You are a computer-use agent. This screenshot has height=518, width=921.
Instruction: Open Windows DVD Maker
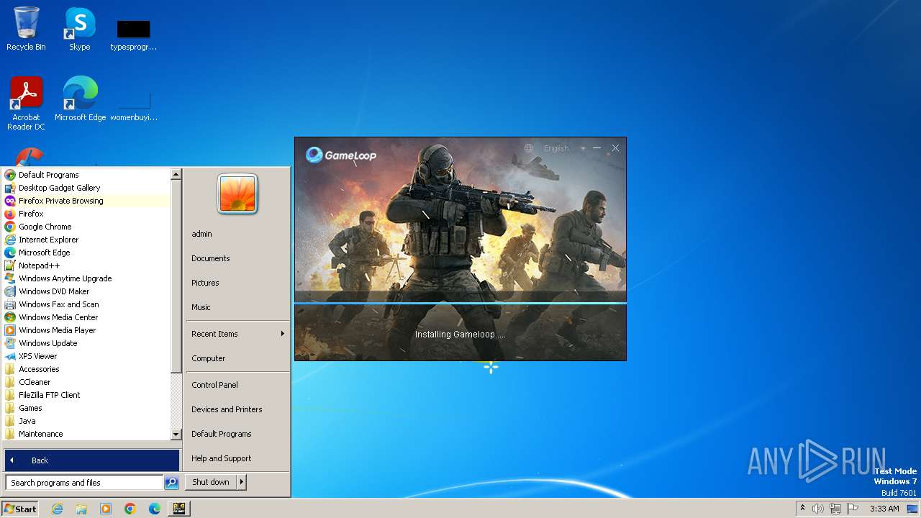(x=86, y=291)
